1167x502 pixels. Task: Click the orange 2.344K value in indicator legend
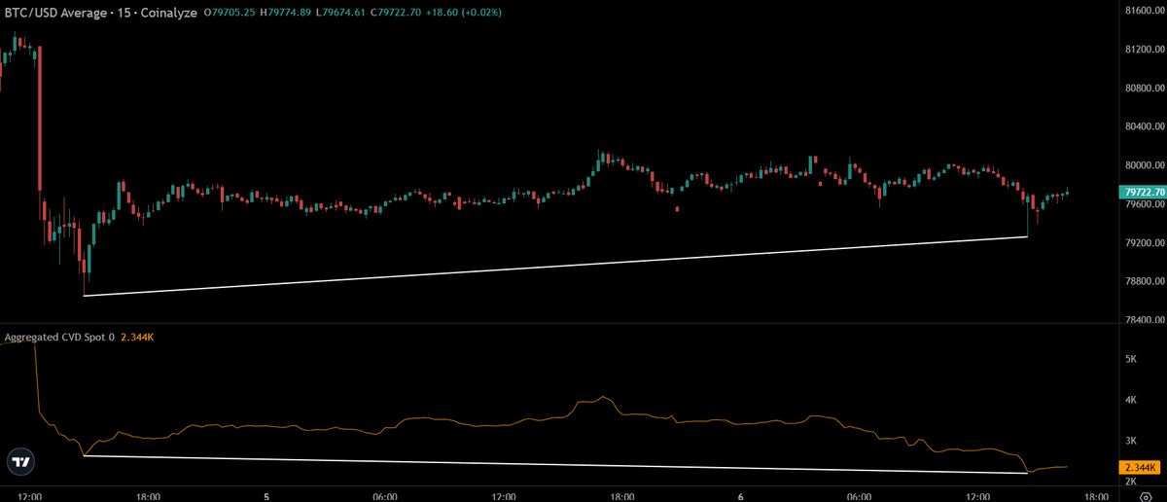tap(137, 337)
